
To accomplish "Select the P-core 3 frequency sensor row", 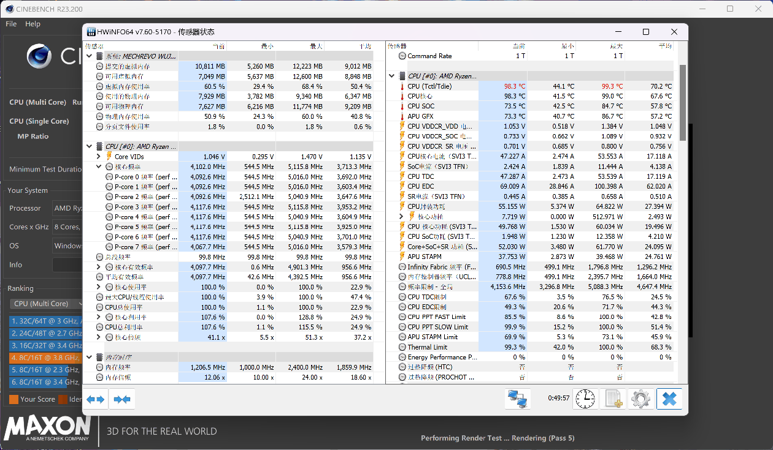I will 145,207.
